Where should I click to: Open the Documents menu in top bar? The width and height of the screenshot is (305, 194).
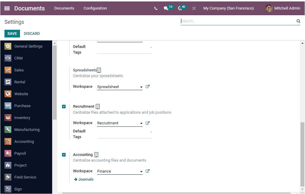click(64, 8)
